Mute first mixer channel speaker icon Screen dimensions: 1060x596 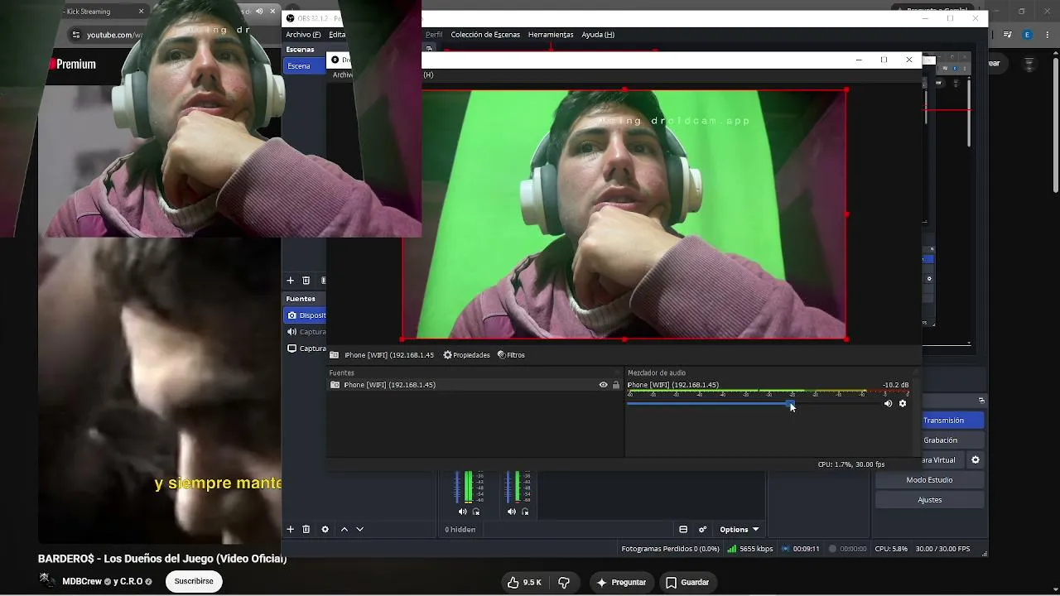coord(463,512)
